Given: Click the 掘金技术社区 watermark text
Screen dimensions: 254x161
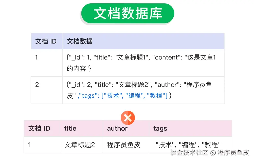Looking at the screenshot, I should point(189,153).
